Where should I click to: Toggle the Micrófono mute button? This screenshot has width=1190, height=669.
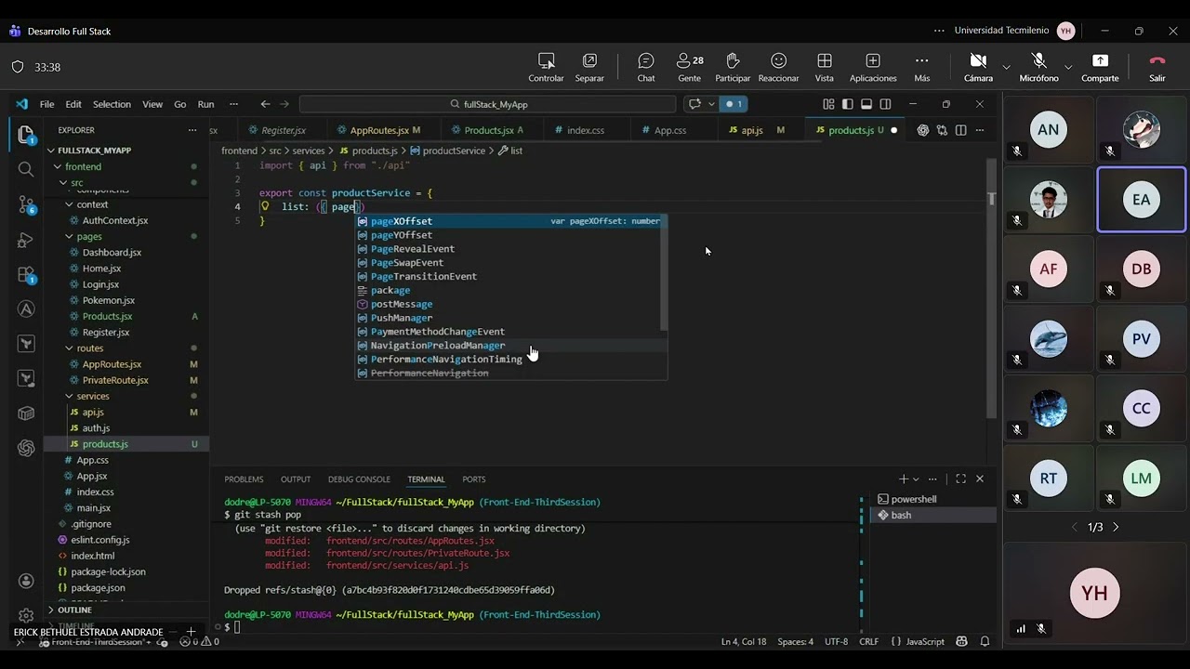(1038, 67)
